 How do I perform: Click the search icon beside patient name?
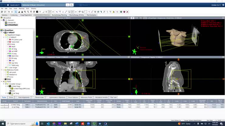pos(71,5)
